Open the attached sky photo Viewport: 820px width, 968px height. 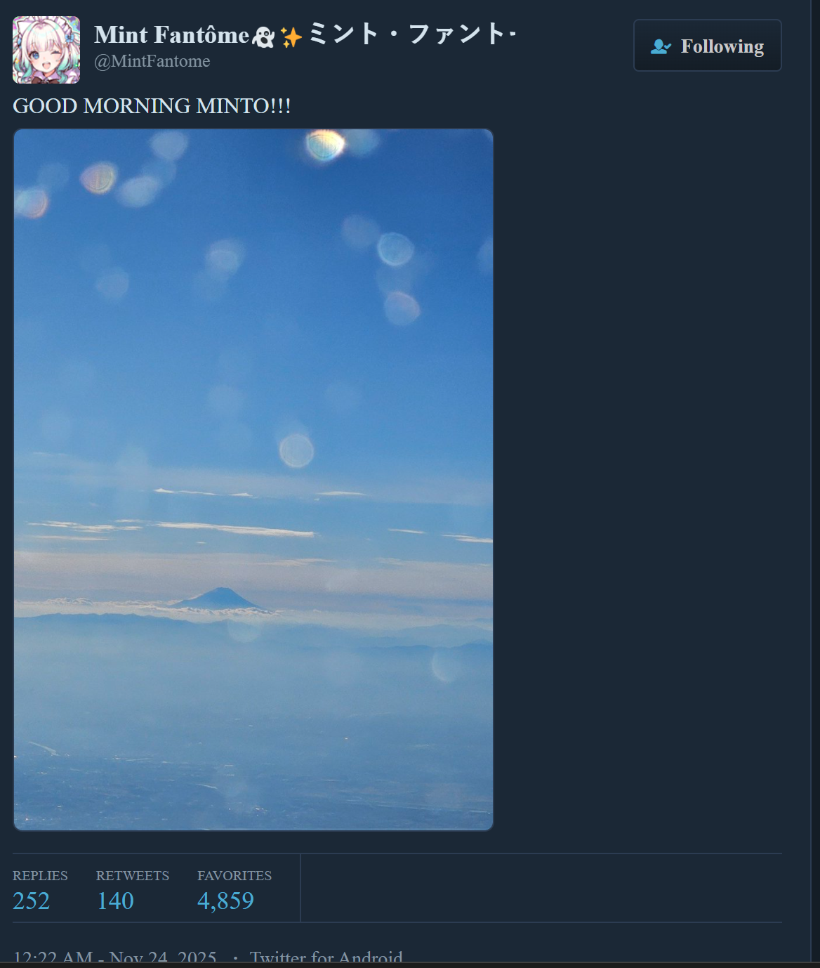[x=253, y=479]
